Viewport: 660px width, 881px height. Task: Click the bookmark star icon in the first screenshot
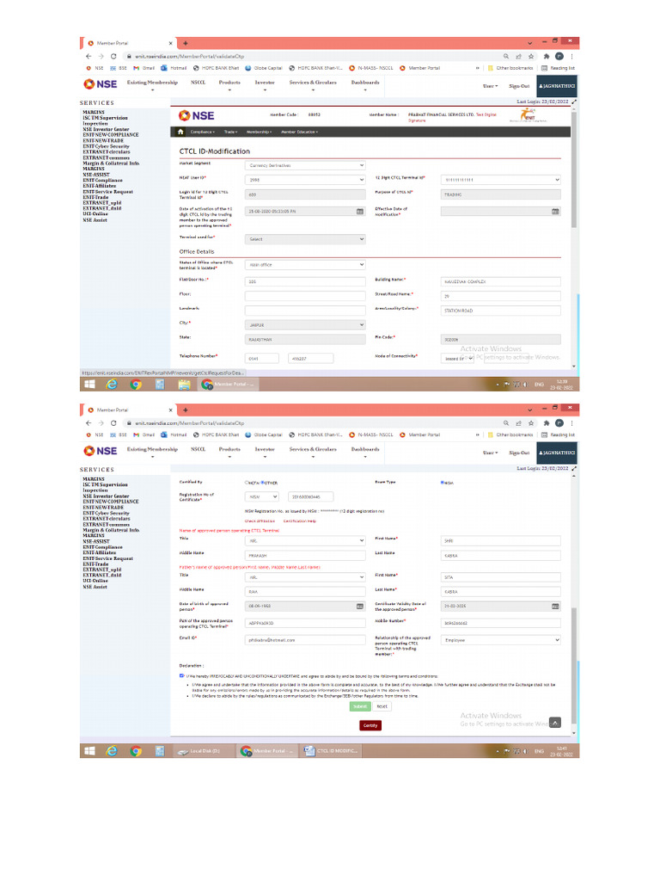click(x=531, y=56)
